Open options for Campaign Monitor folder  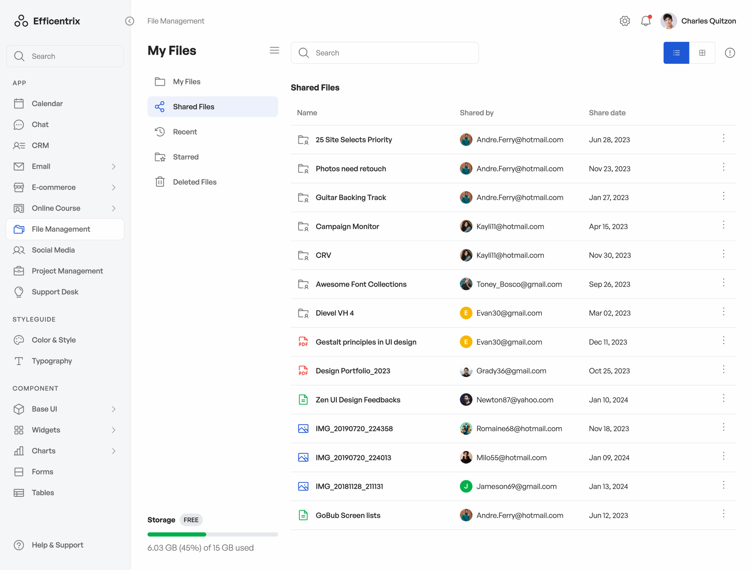coord(724,225)
